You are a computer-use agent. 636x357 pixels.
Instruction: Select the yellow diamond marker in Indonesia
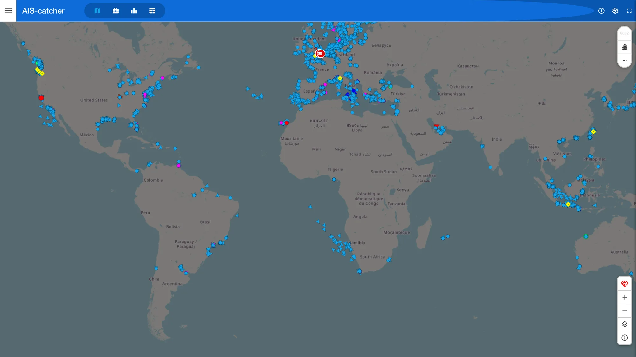pyautogui.click(x=568, y=204)
